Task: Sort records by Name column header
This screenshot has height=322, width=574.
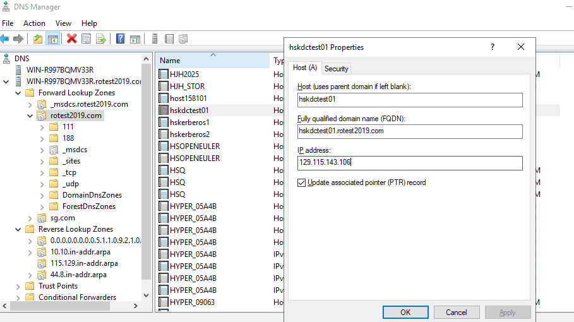Action: pos(213,61)
